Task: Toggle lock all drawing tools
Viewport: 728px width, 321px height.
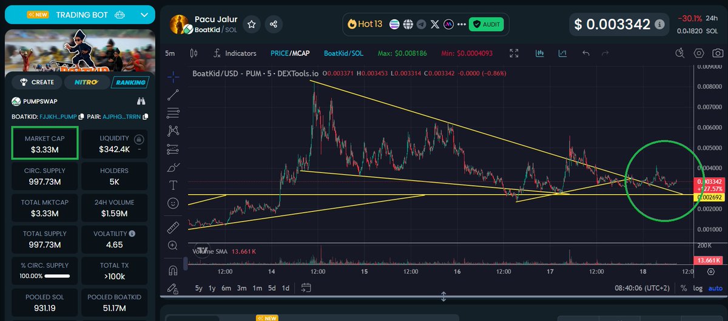Action: coord(174,288)
